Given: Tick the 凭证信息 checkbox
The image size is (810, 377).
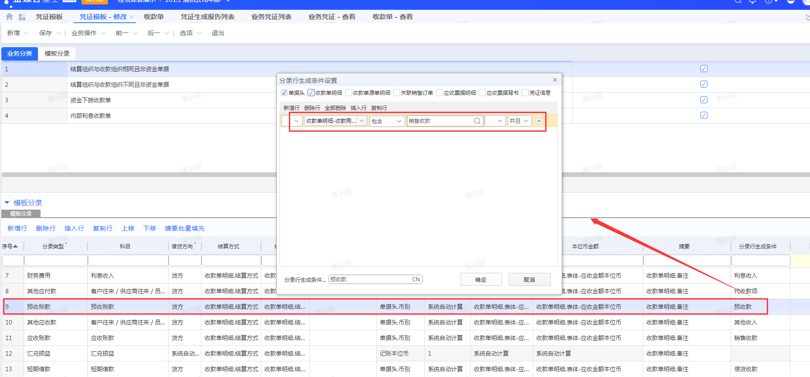Looking at the screenshot, I should 525,93.
